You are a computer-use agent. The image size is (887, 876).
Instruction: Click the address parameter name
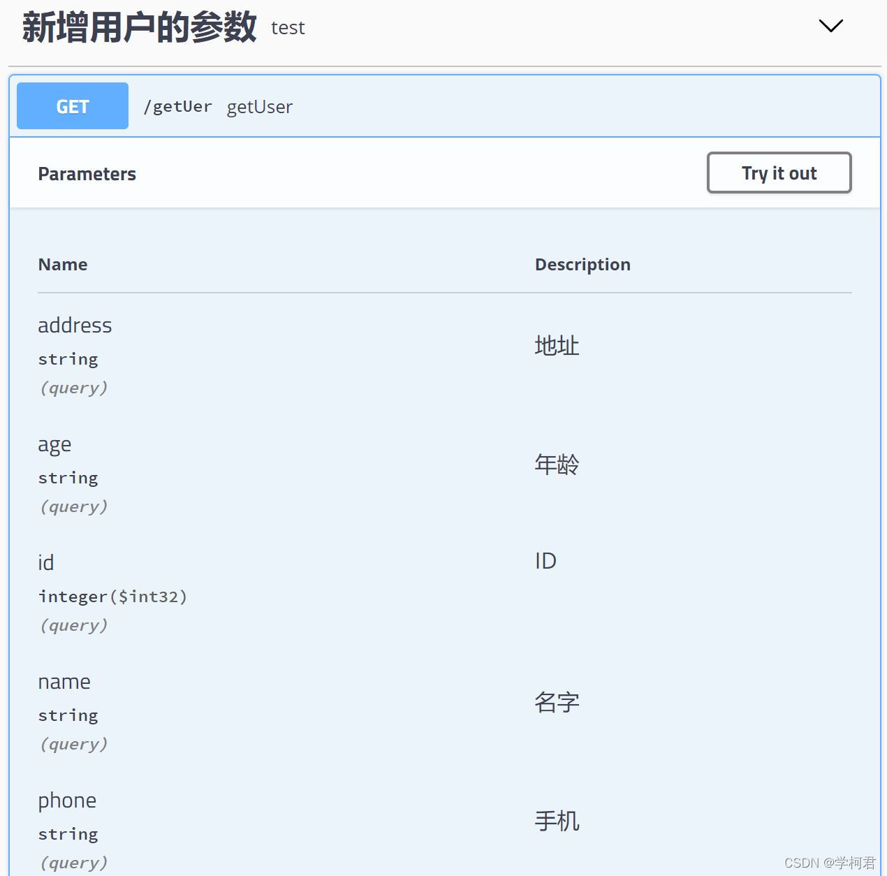[75, 326]
